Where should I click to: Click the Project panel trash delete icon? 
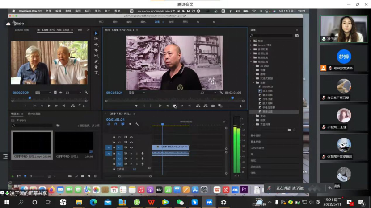pos(95,176)
